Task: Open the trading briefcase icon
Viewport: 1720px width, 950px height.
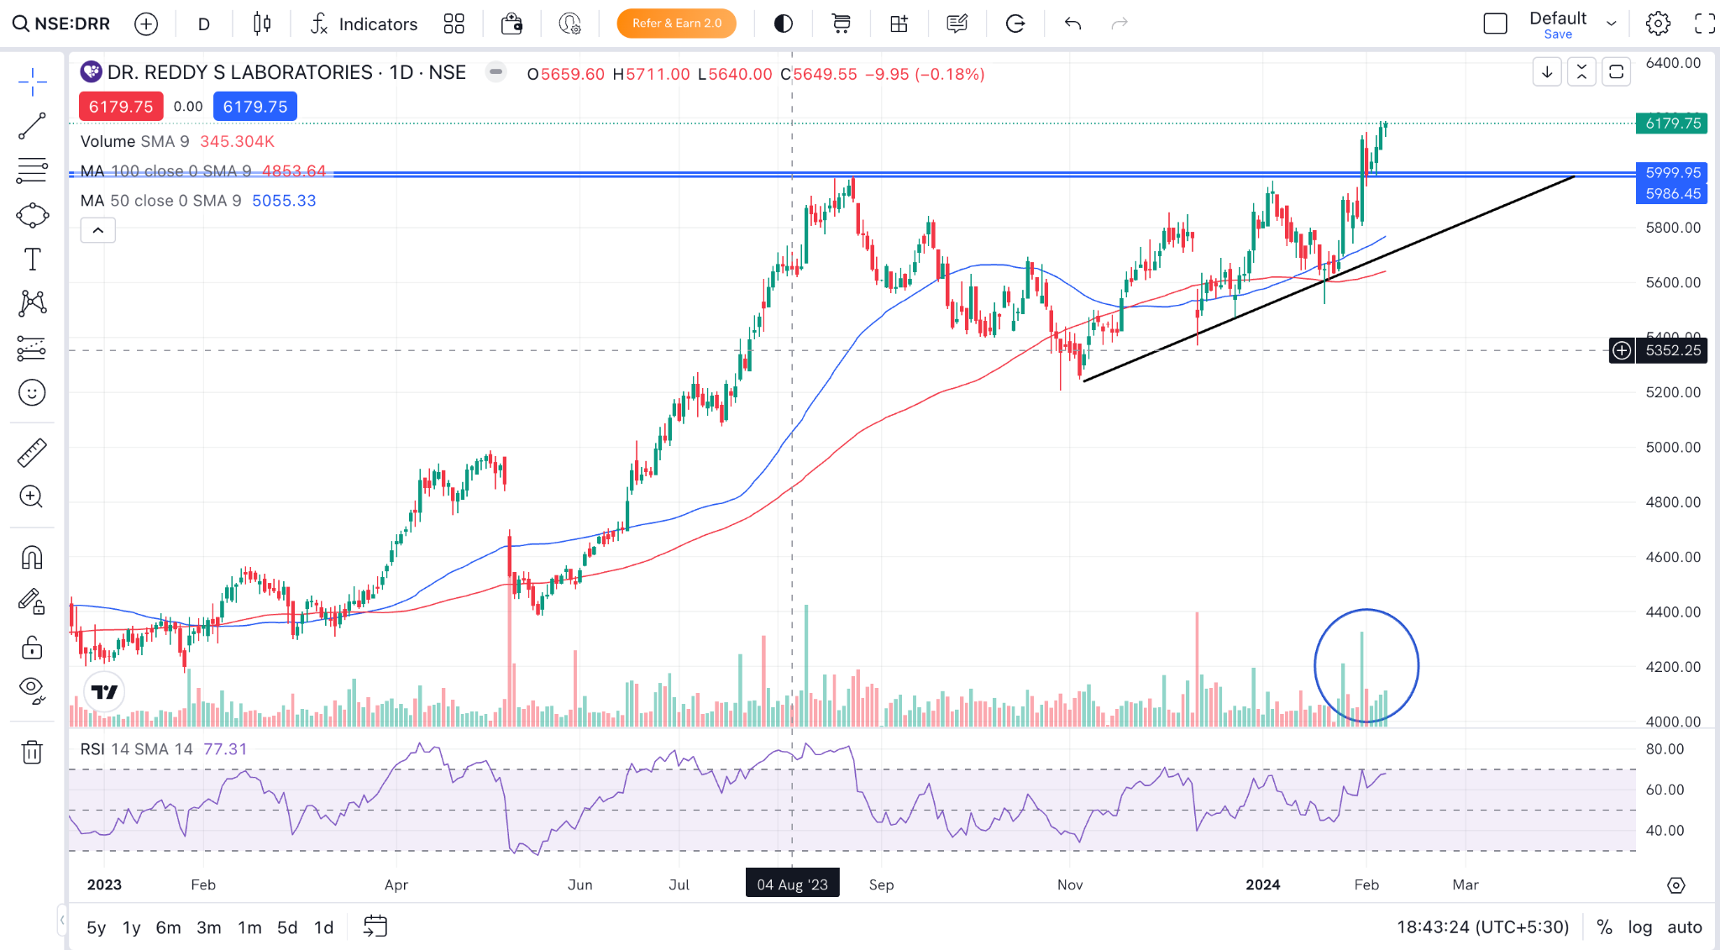Action: pos(511,24)
